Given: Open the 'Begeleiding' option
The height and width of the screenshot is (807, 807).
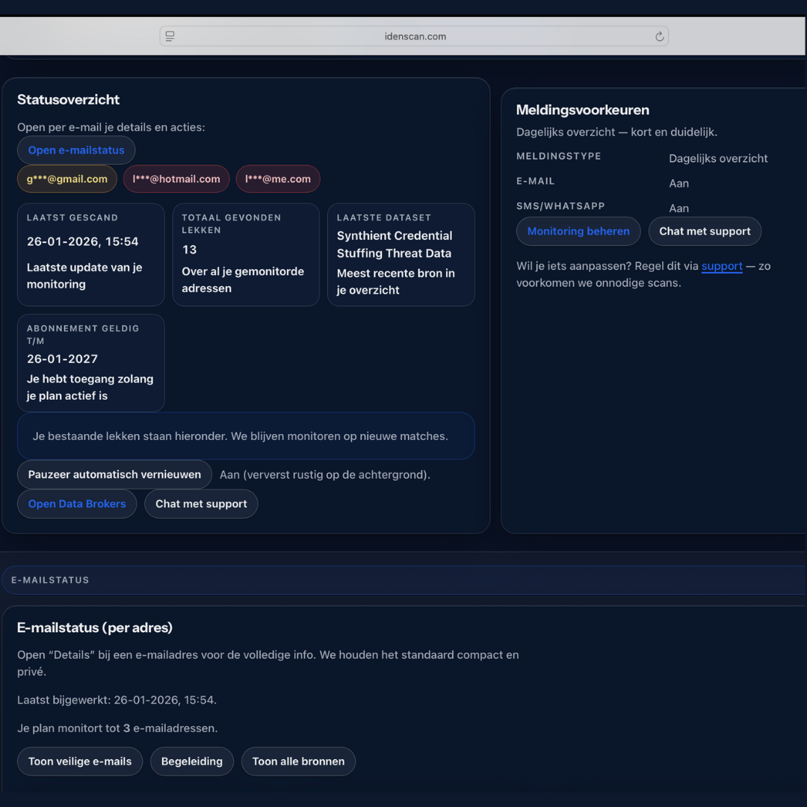Looking at the screenshot, I should coord(191,761).
